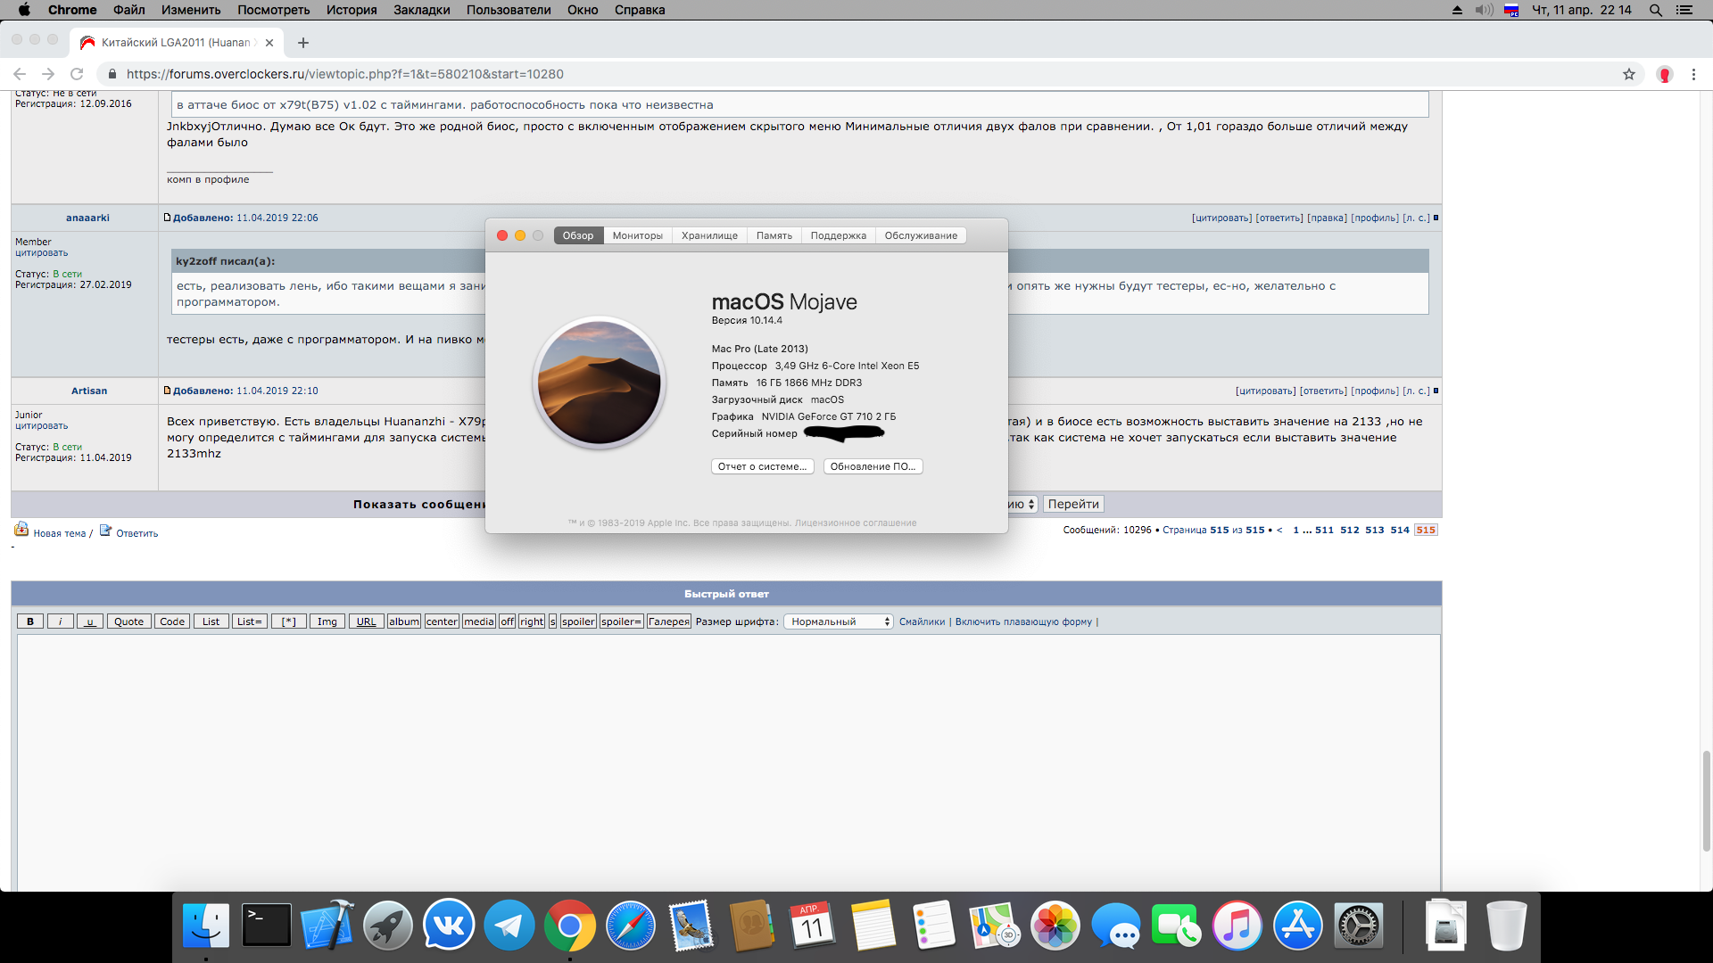Open System Preferences gear in dock

tap(1358, 926)
